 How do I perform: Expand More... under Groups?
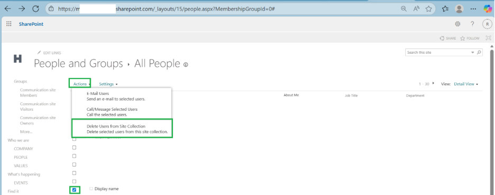click(x=26, y=132)
